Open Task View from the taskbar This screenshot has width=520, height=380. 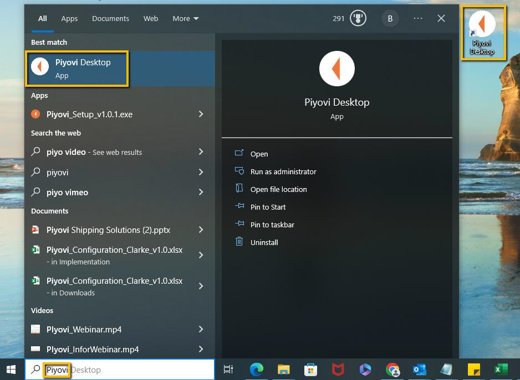(228, 369)
